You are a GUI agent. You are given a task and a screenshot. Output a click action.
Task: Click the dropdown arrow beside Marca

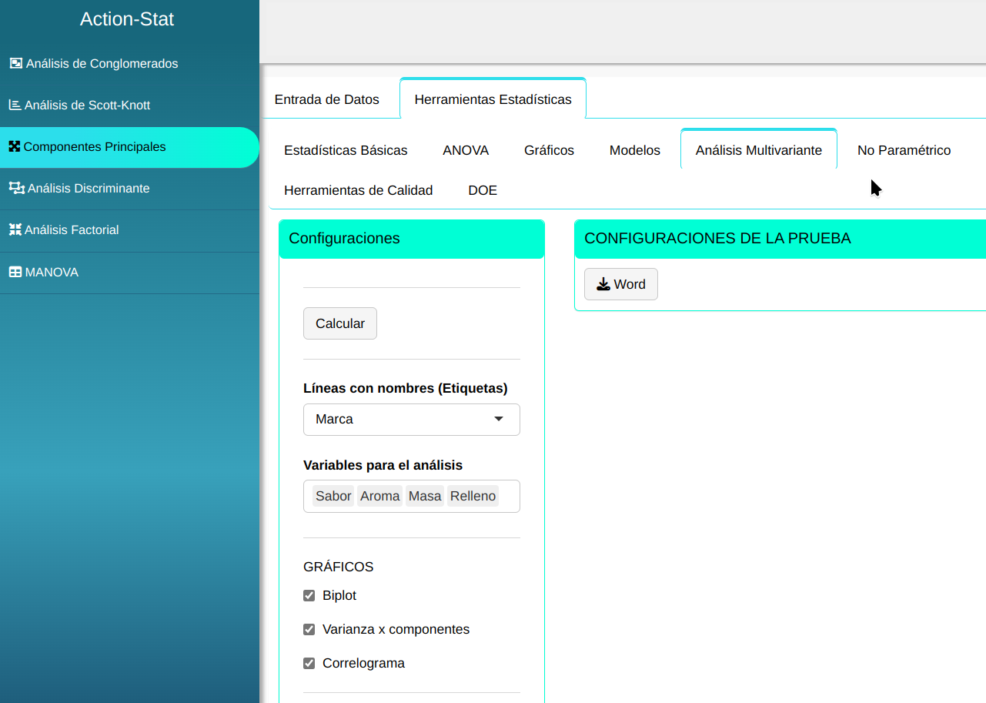498,419
